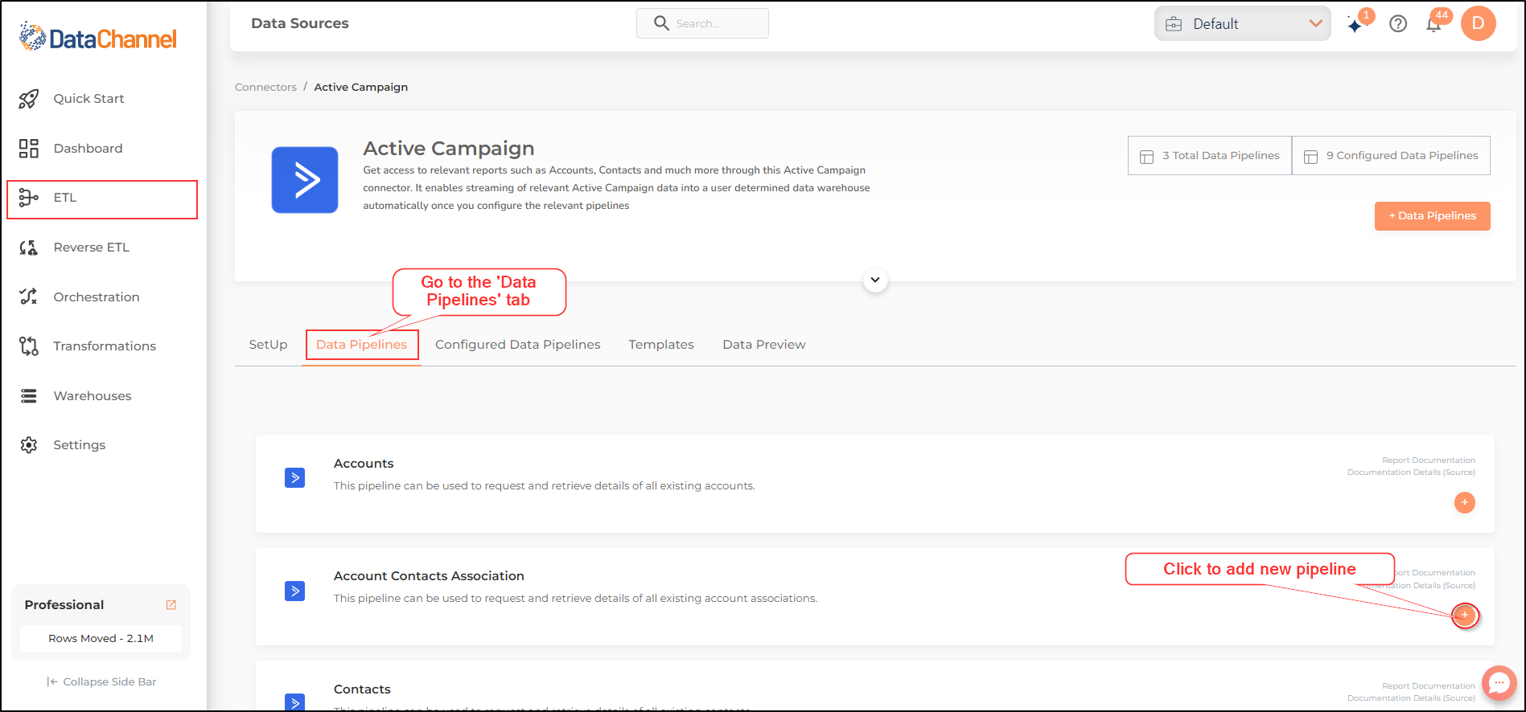Collapse Side Bar

tap(101, 682)
